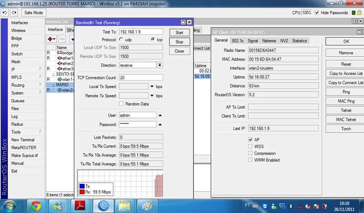Open Adobe Reader from the taskbar
Image resolution: width=364 pixels, height=213 pixels.
pos(80,206)
